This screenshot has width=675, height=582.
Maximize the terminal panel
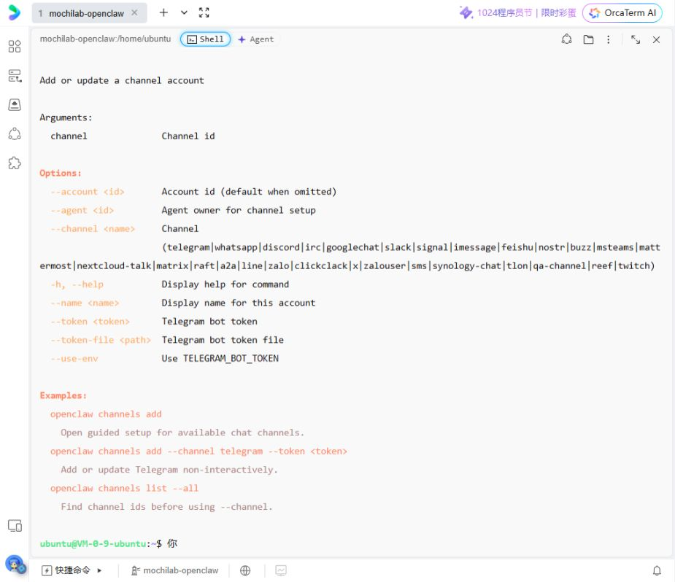(x=636, y=39)
